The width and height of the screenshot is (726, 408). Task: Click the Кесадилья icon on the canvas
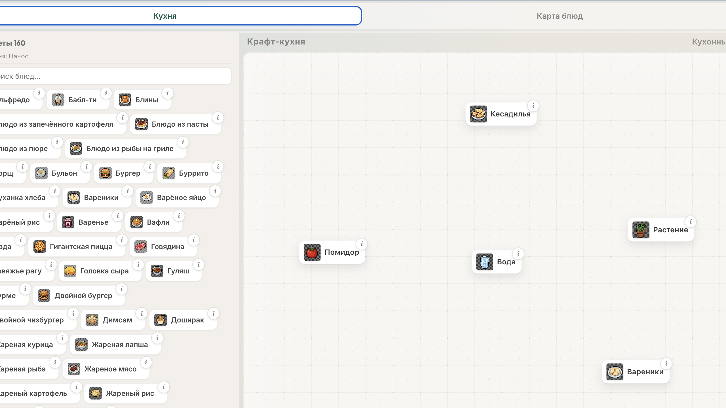pyautogui.click(x=478, y=114)
